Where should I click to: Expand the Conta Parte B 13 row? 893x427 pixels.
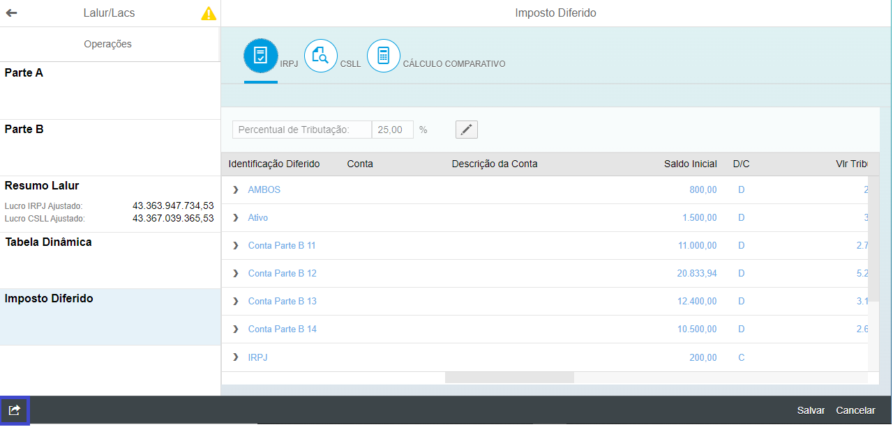pos(236,301)
